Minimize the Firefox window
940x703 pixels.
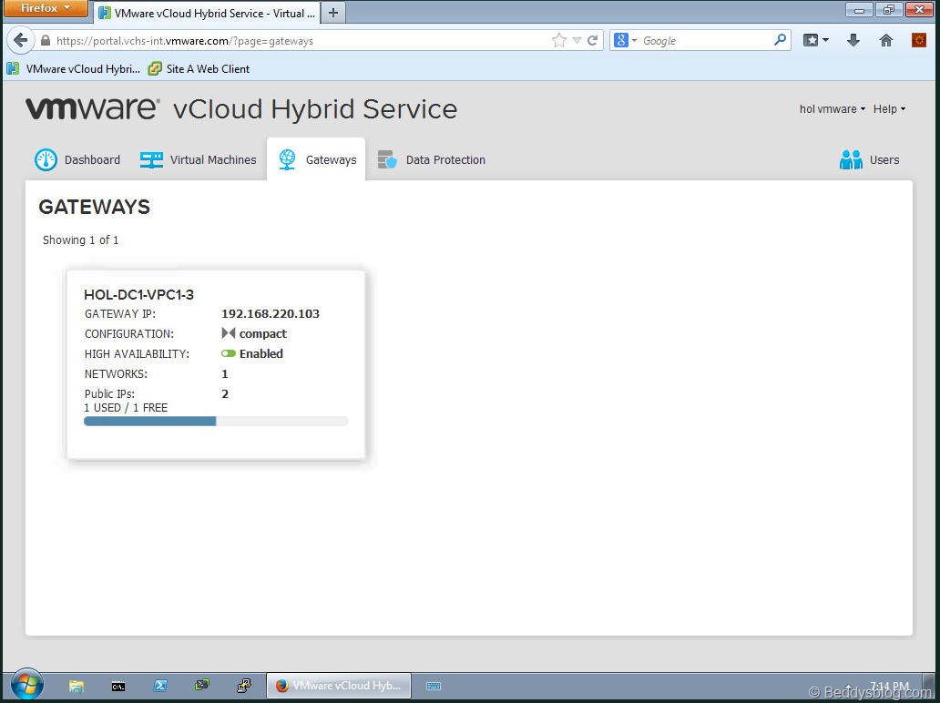[x=858, y=10]
